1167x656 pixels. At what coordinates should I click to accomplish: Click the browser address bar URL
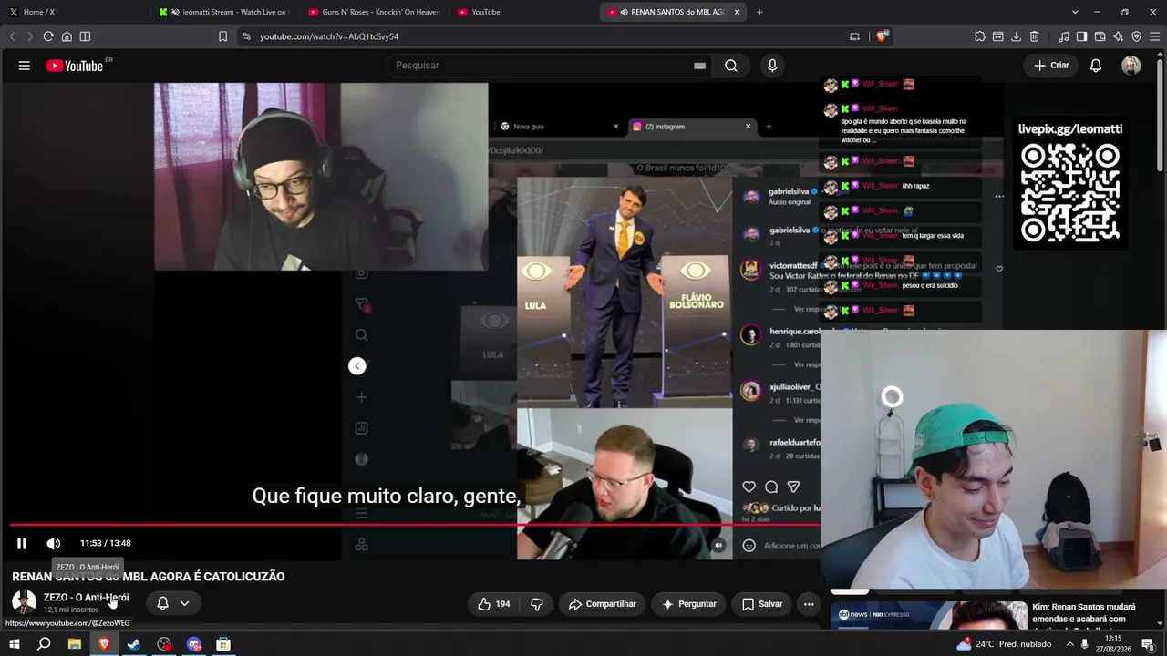[329, 36]
